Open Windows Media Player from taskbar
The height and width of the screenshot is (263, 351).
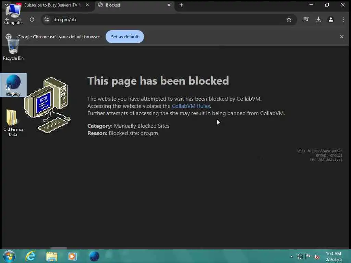[x=72, y=256]
